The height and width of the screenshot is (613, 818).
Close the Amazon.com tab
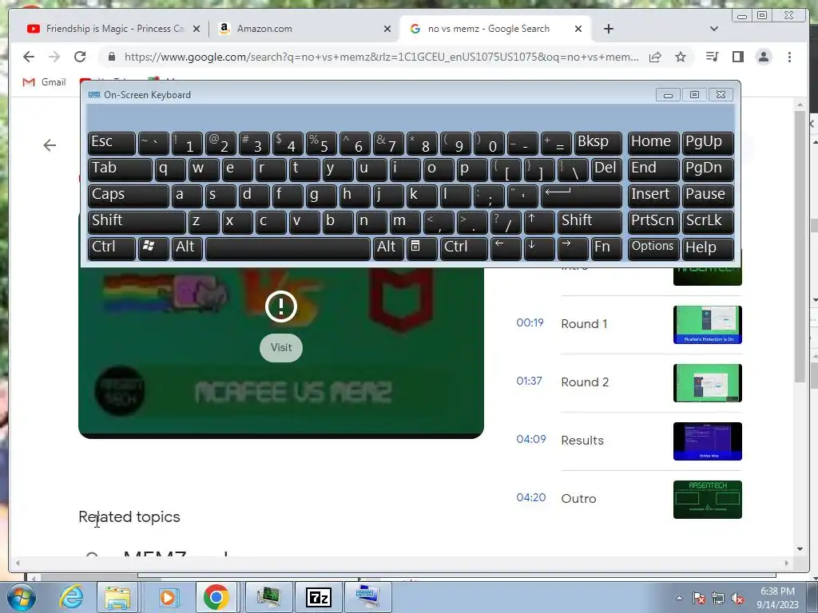387,29
